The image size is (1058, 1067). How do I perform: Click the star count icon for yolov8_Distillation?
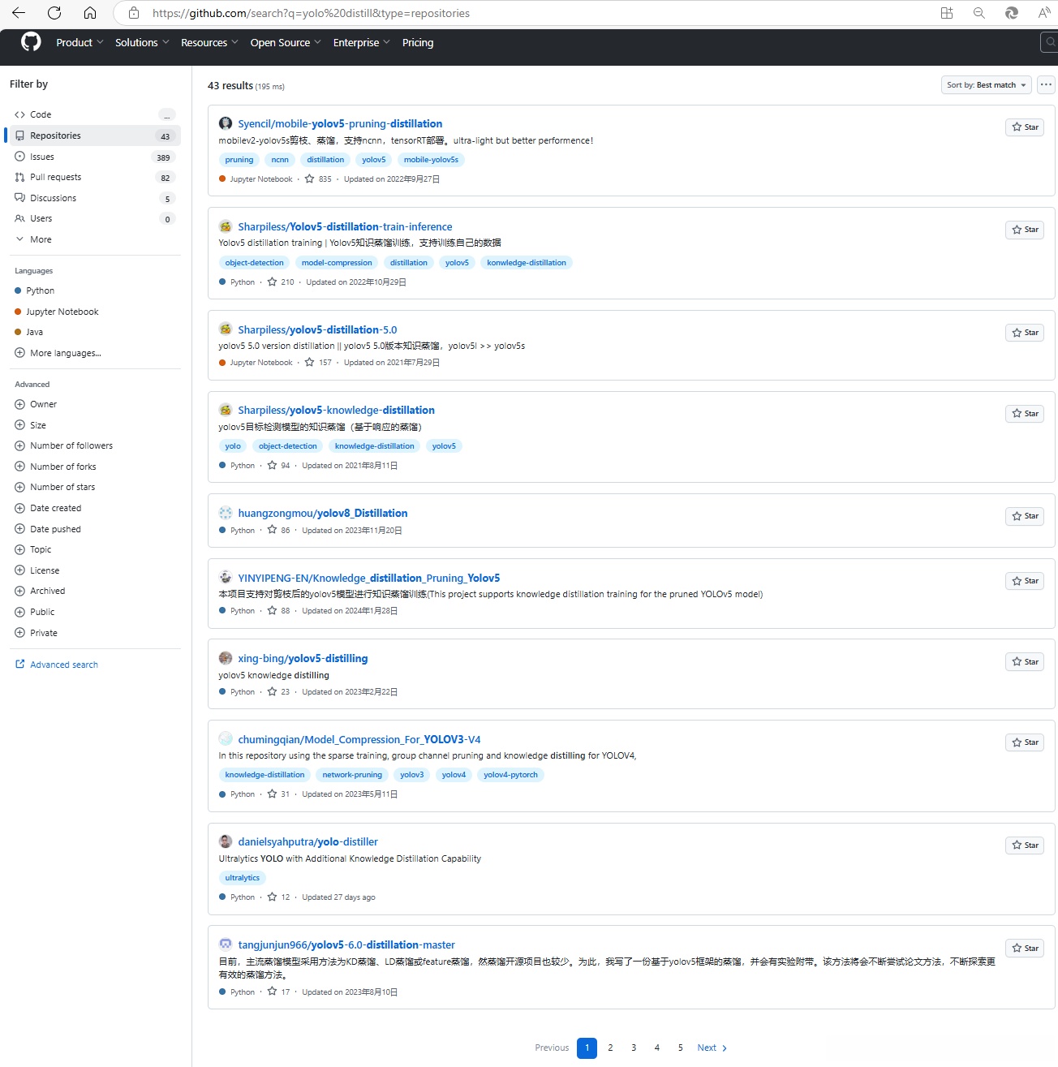tap(272, 531)
